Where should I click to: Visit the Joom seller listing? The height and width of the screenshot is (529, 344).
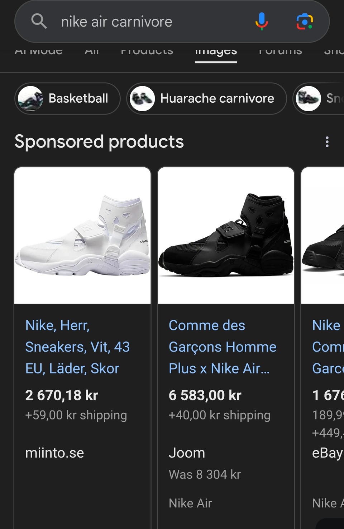click(x=187, y=453)
